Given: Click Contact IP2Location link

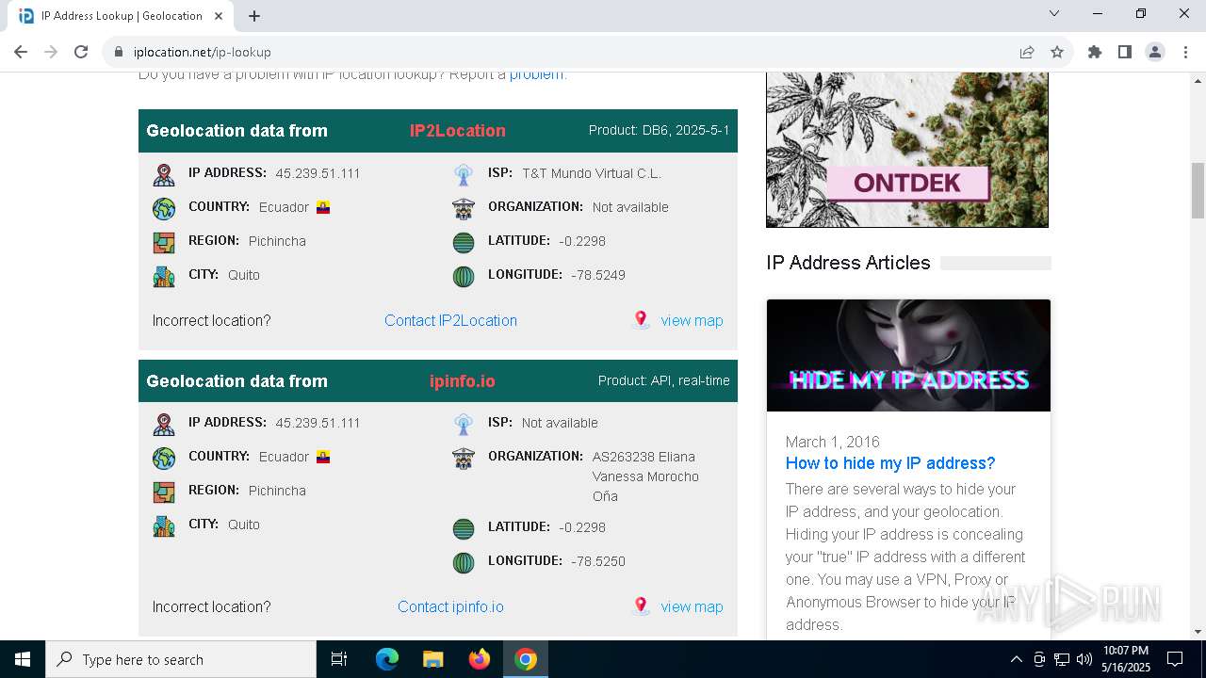Looking at the screenshot, I should click(x=450, y=320).
